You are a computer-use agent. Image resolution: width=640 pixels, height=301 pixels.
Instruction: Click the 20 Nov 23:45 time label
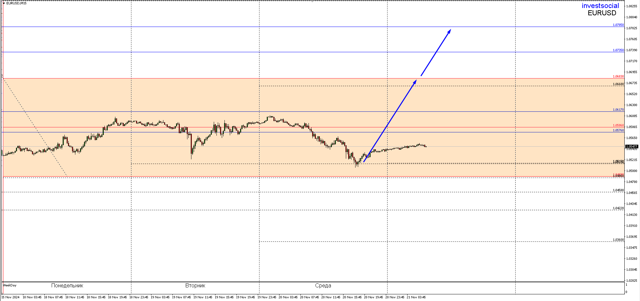(395, 297)
